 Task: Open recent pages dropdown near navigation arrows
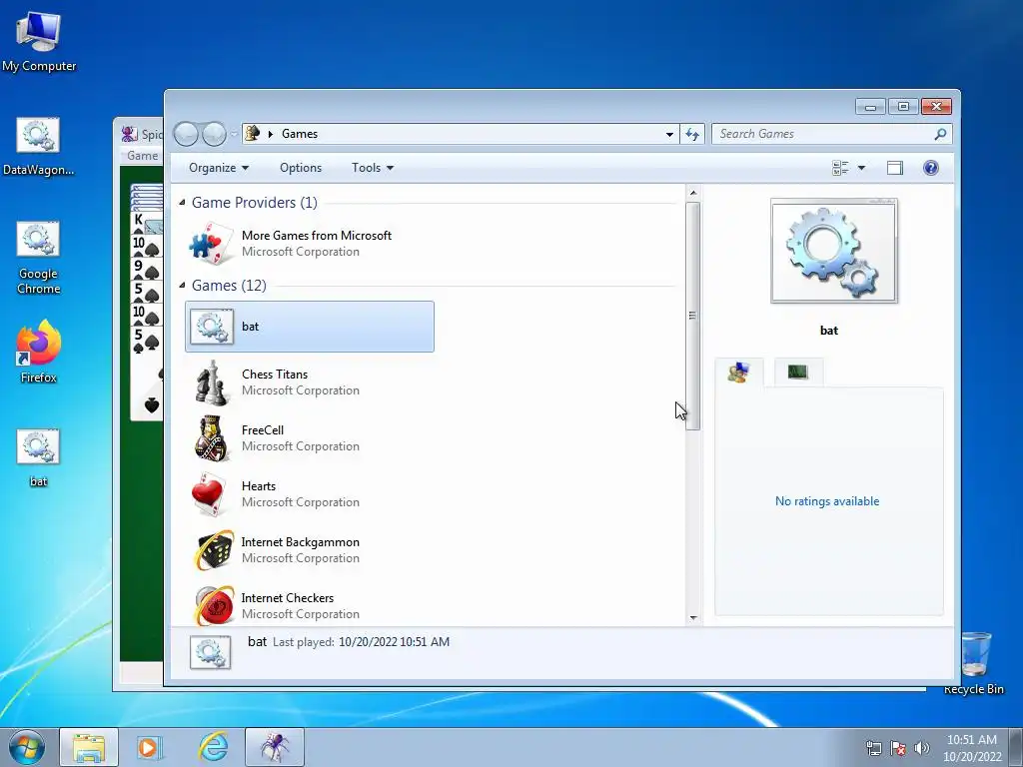tap(234, 135)
